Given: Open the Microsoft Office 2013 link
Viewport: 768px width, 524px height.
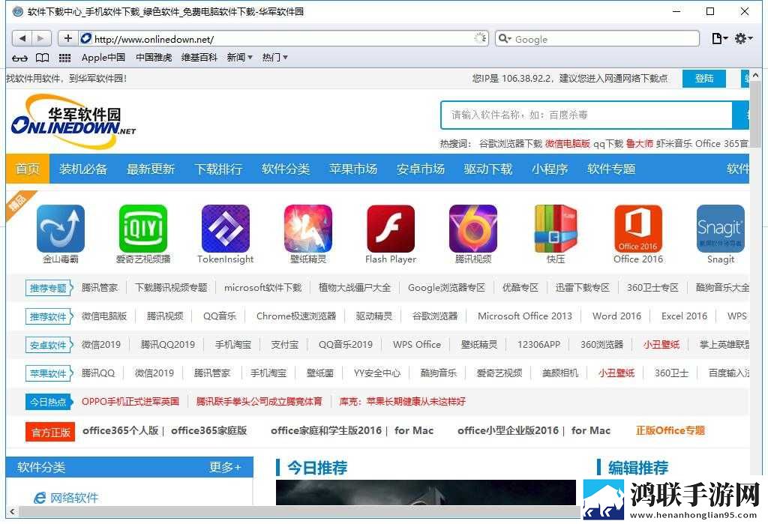Looking at the screenshot, I should [x=524, y=316].
